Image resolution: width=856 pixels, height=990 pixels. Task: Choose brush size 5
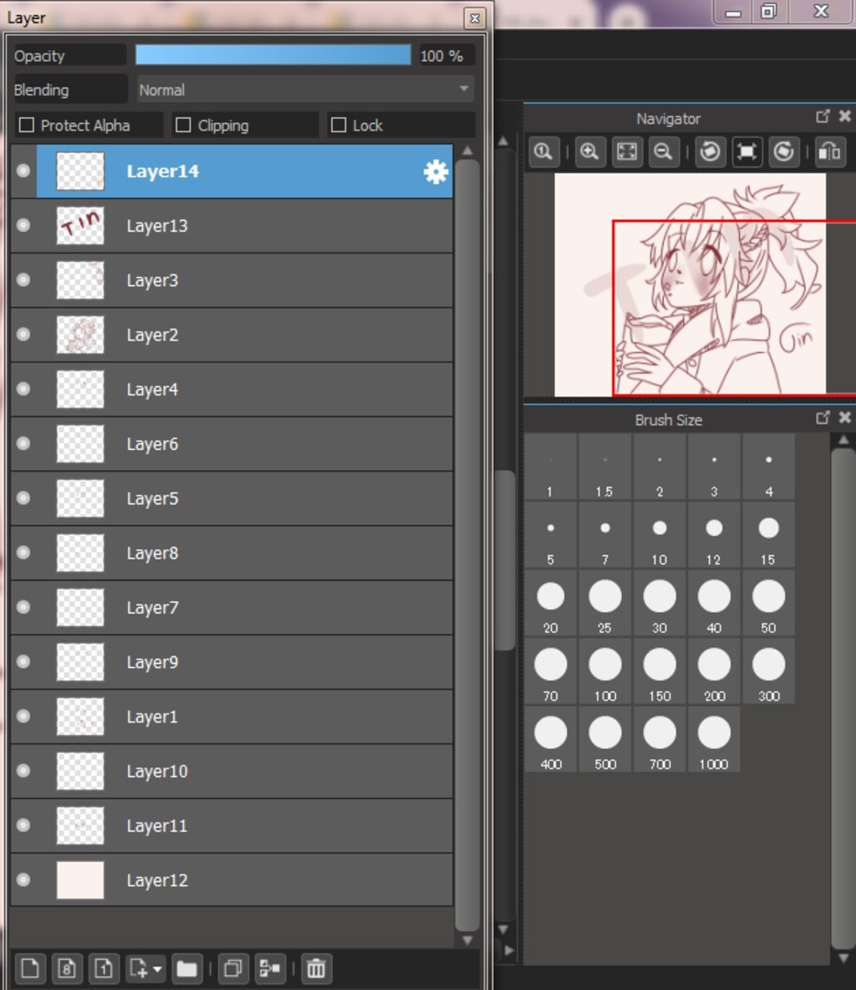tap(551, 535)
